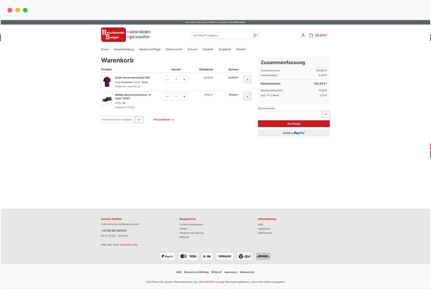Remove the Greiff Herren-Hemd from cart
The image size is (431, 289).
[x=247, y=80]
